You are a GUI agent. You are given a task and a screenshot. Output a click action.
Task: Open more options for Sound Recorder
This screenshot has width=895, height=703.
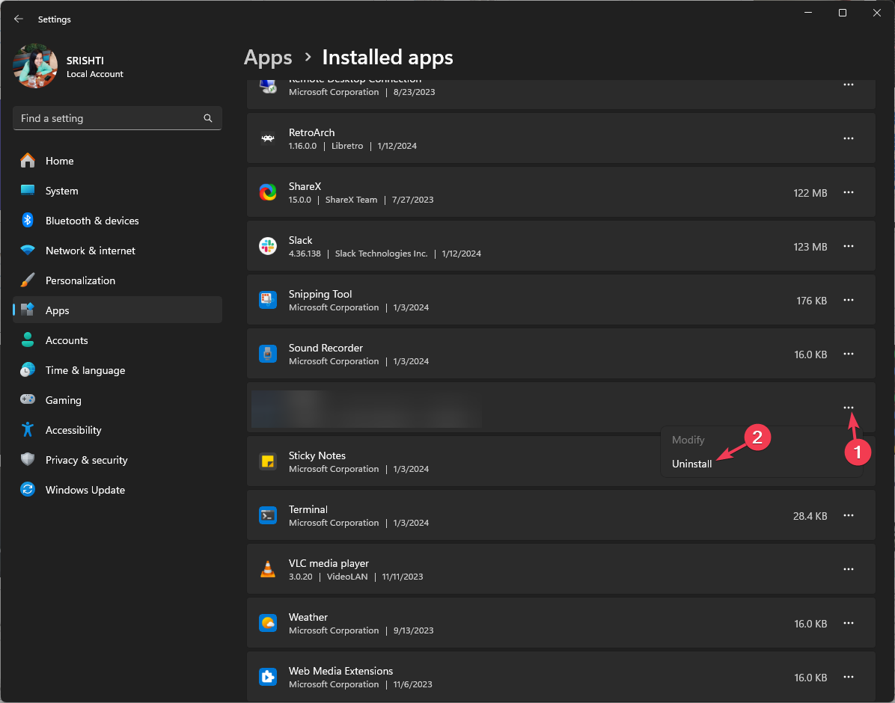click(849, 354)
